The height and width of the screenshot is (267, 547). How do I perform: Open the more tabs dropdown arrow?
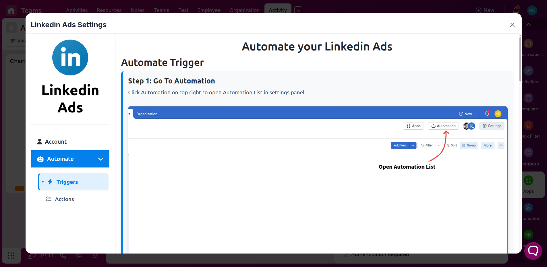(x=298, y=10)
